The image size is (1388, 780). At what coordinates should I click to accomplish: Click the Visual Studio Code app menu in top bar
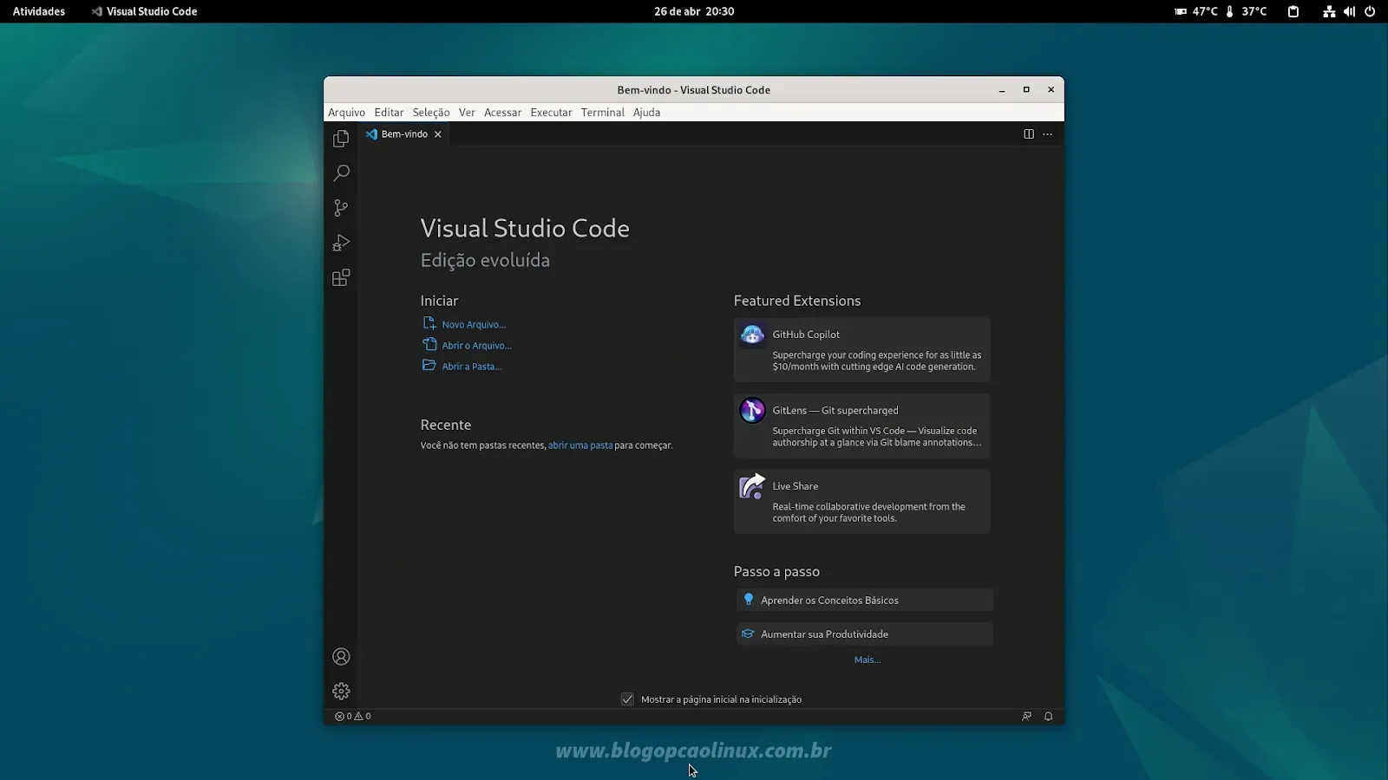pyautogui.click(x=144, y=11)
